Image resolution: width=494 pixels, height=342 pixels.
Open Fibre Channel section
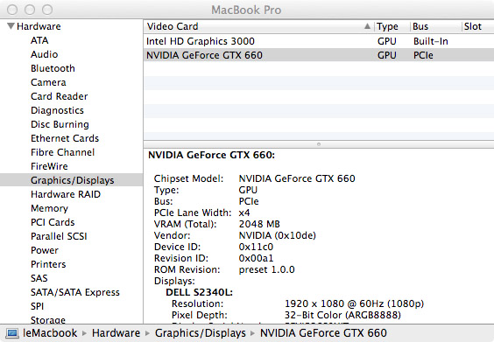(63, 152)
